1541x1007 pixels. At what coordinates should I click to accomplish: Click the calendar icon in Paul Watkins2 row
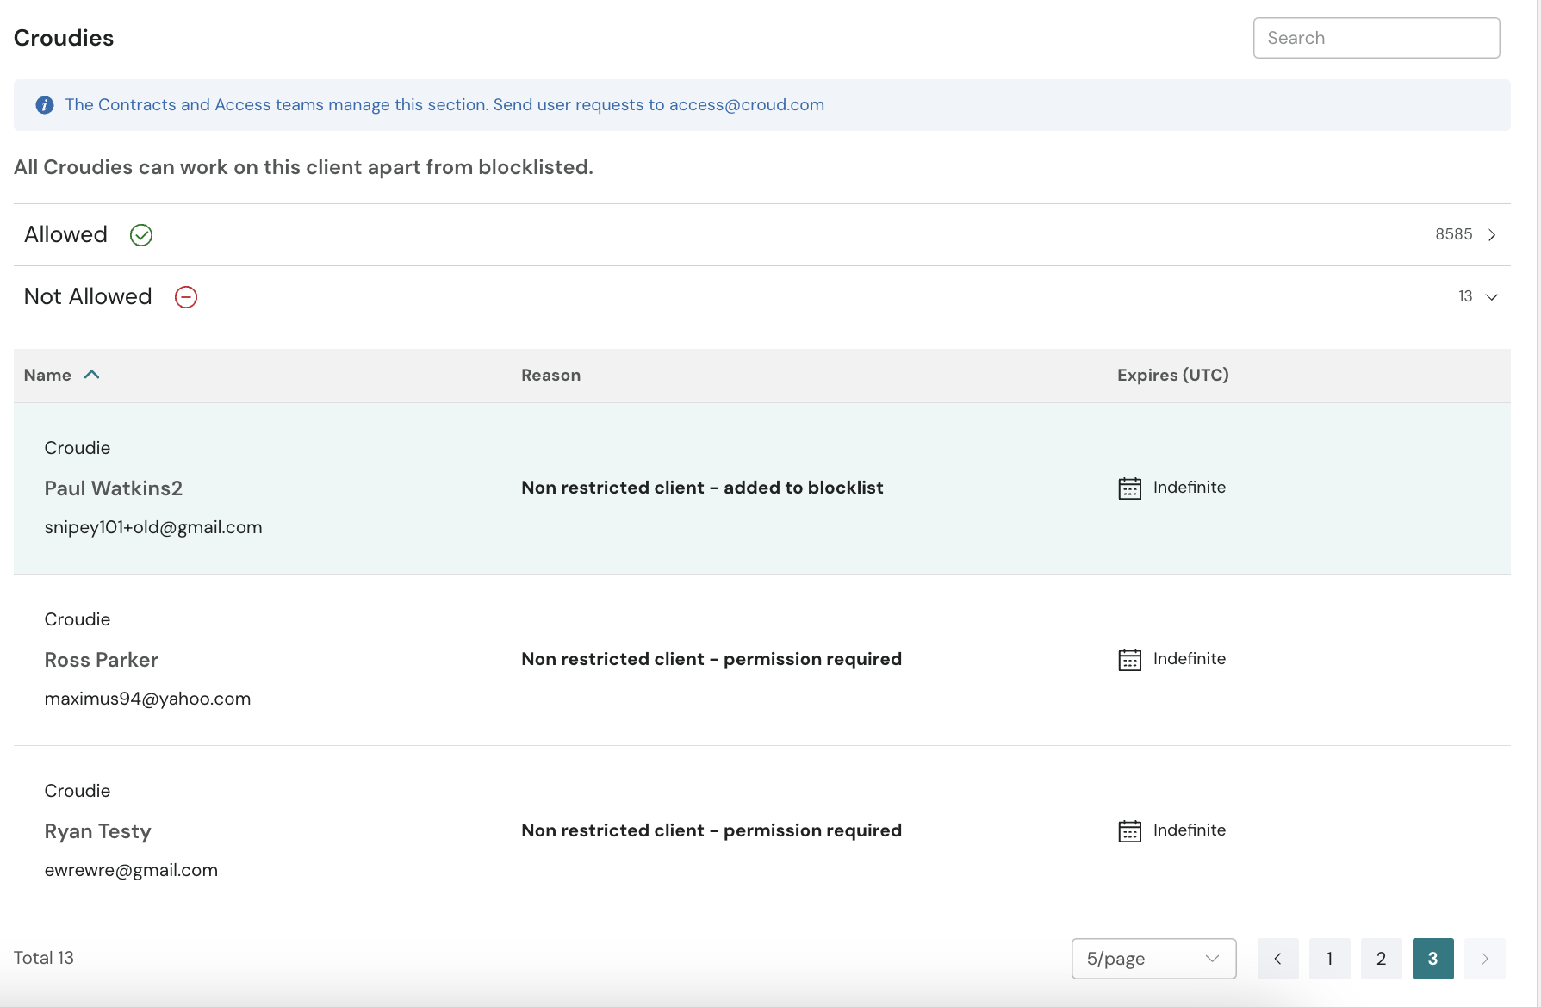tap(1129, 488)
